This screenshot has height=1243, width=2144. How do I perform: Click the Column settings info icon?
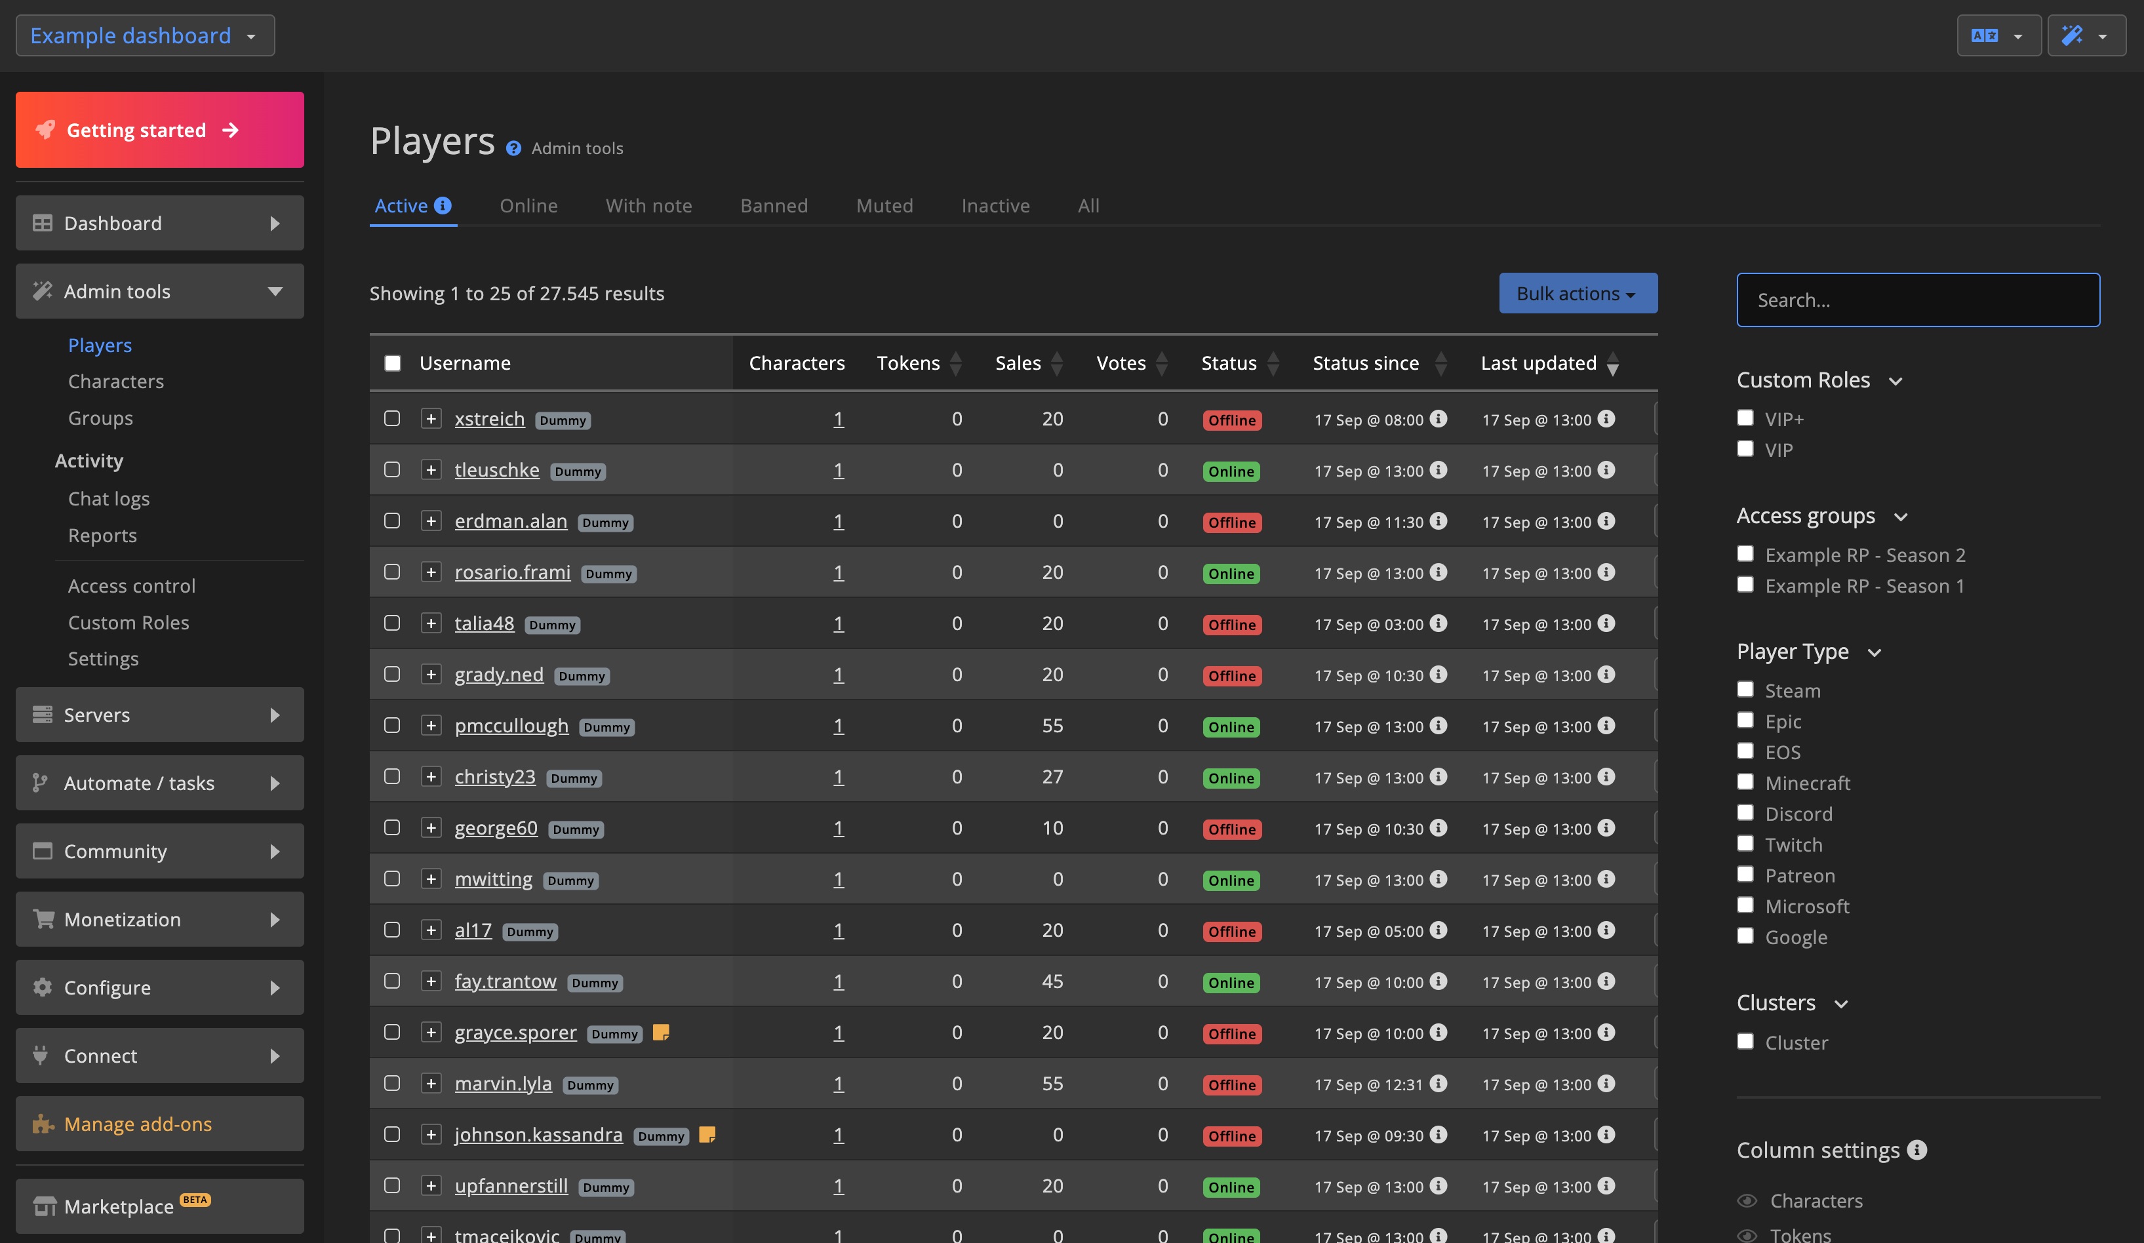1917,1151
